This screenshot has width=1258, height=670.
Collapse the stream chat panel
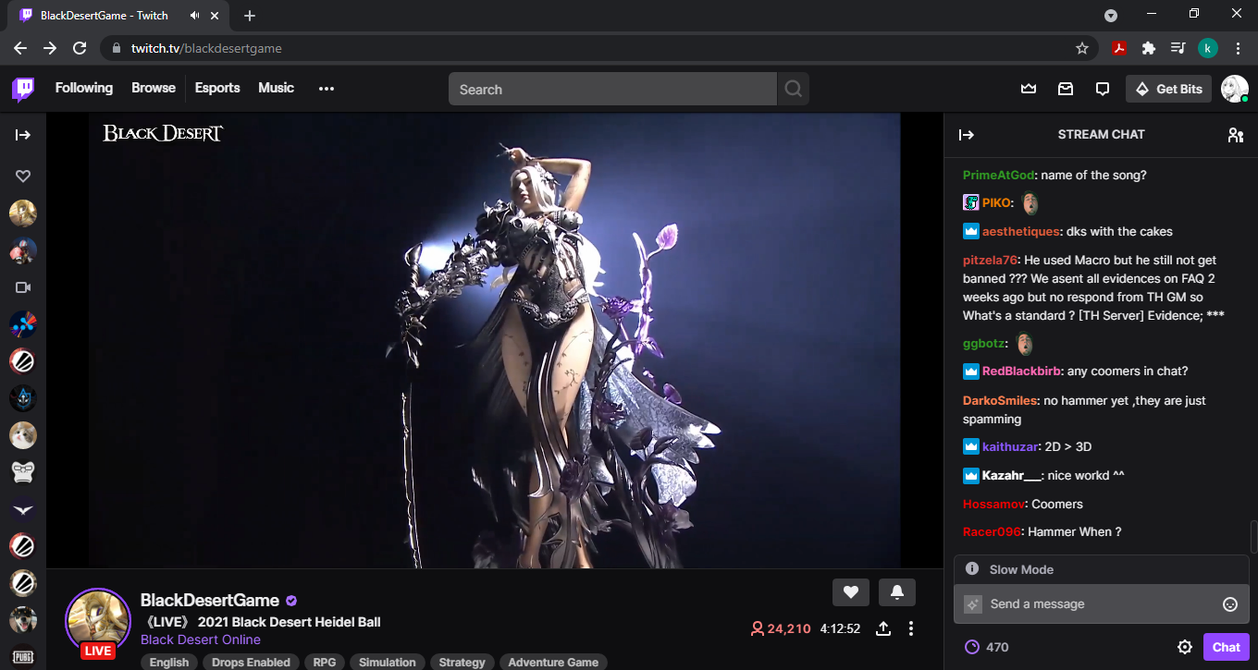click(967, 135)
